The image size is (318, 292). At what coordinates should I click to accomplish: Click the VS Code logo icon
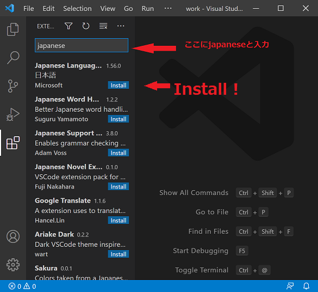(x=10, y=8)
